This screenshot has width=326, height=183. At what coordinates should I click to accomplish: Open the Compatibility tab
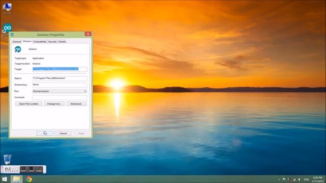[40, 42]
